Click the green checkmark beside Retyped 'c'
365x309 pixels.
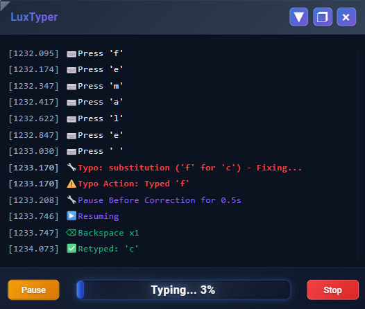pos(71,248)
